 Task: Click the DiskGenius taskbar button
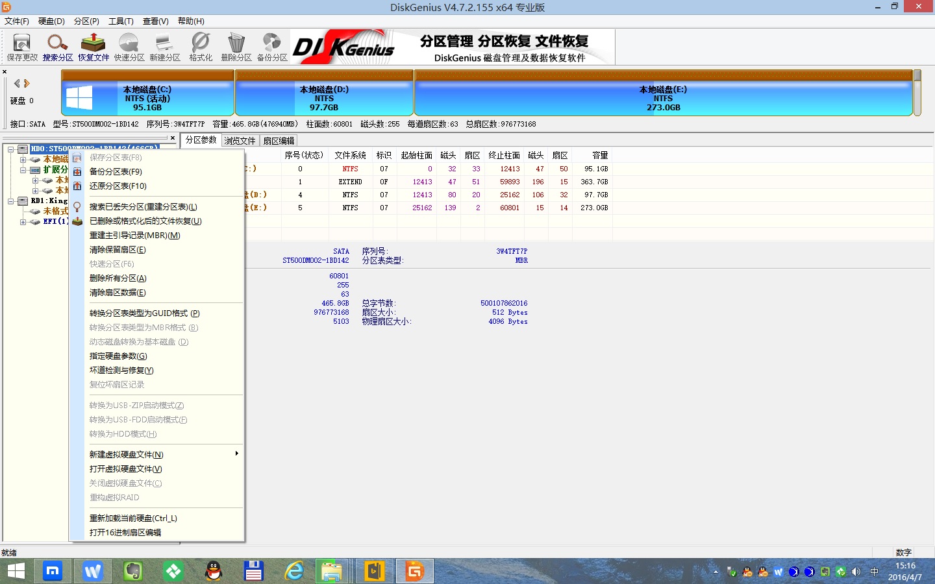[x=414, y=571]
